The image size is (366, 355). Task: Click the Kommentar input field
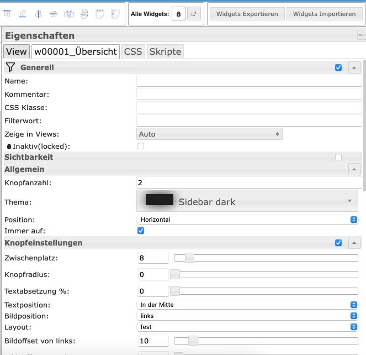pyautogui.click(x=249, y=94)
